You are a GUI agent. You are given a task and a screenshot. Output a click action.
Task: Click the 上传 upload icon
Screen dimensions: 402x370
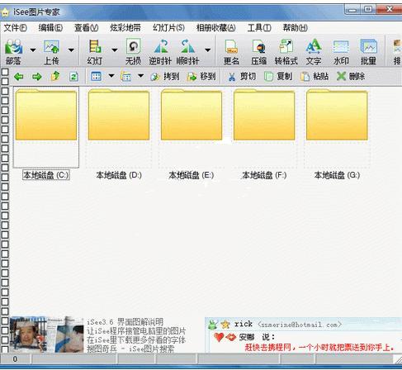click(52, 52)
